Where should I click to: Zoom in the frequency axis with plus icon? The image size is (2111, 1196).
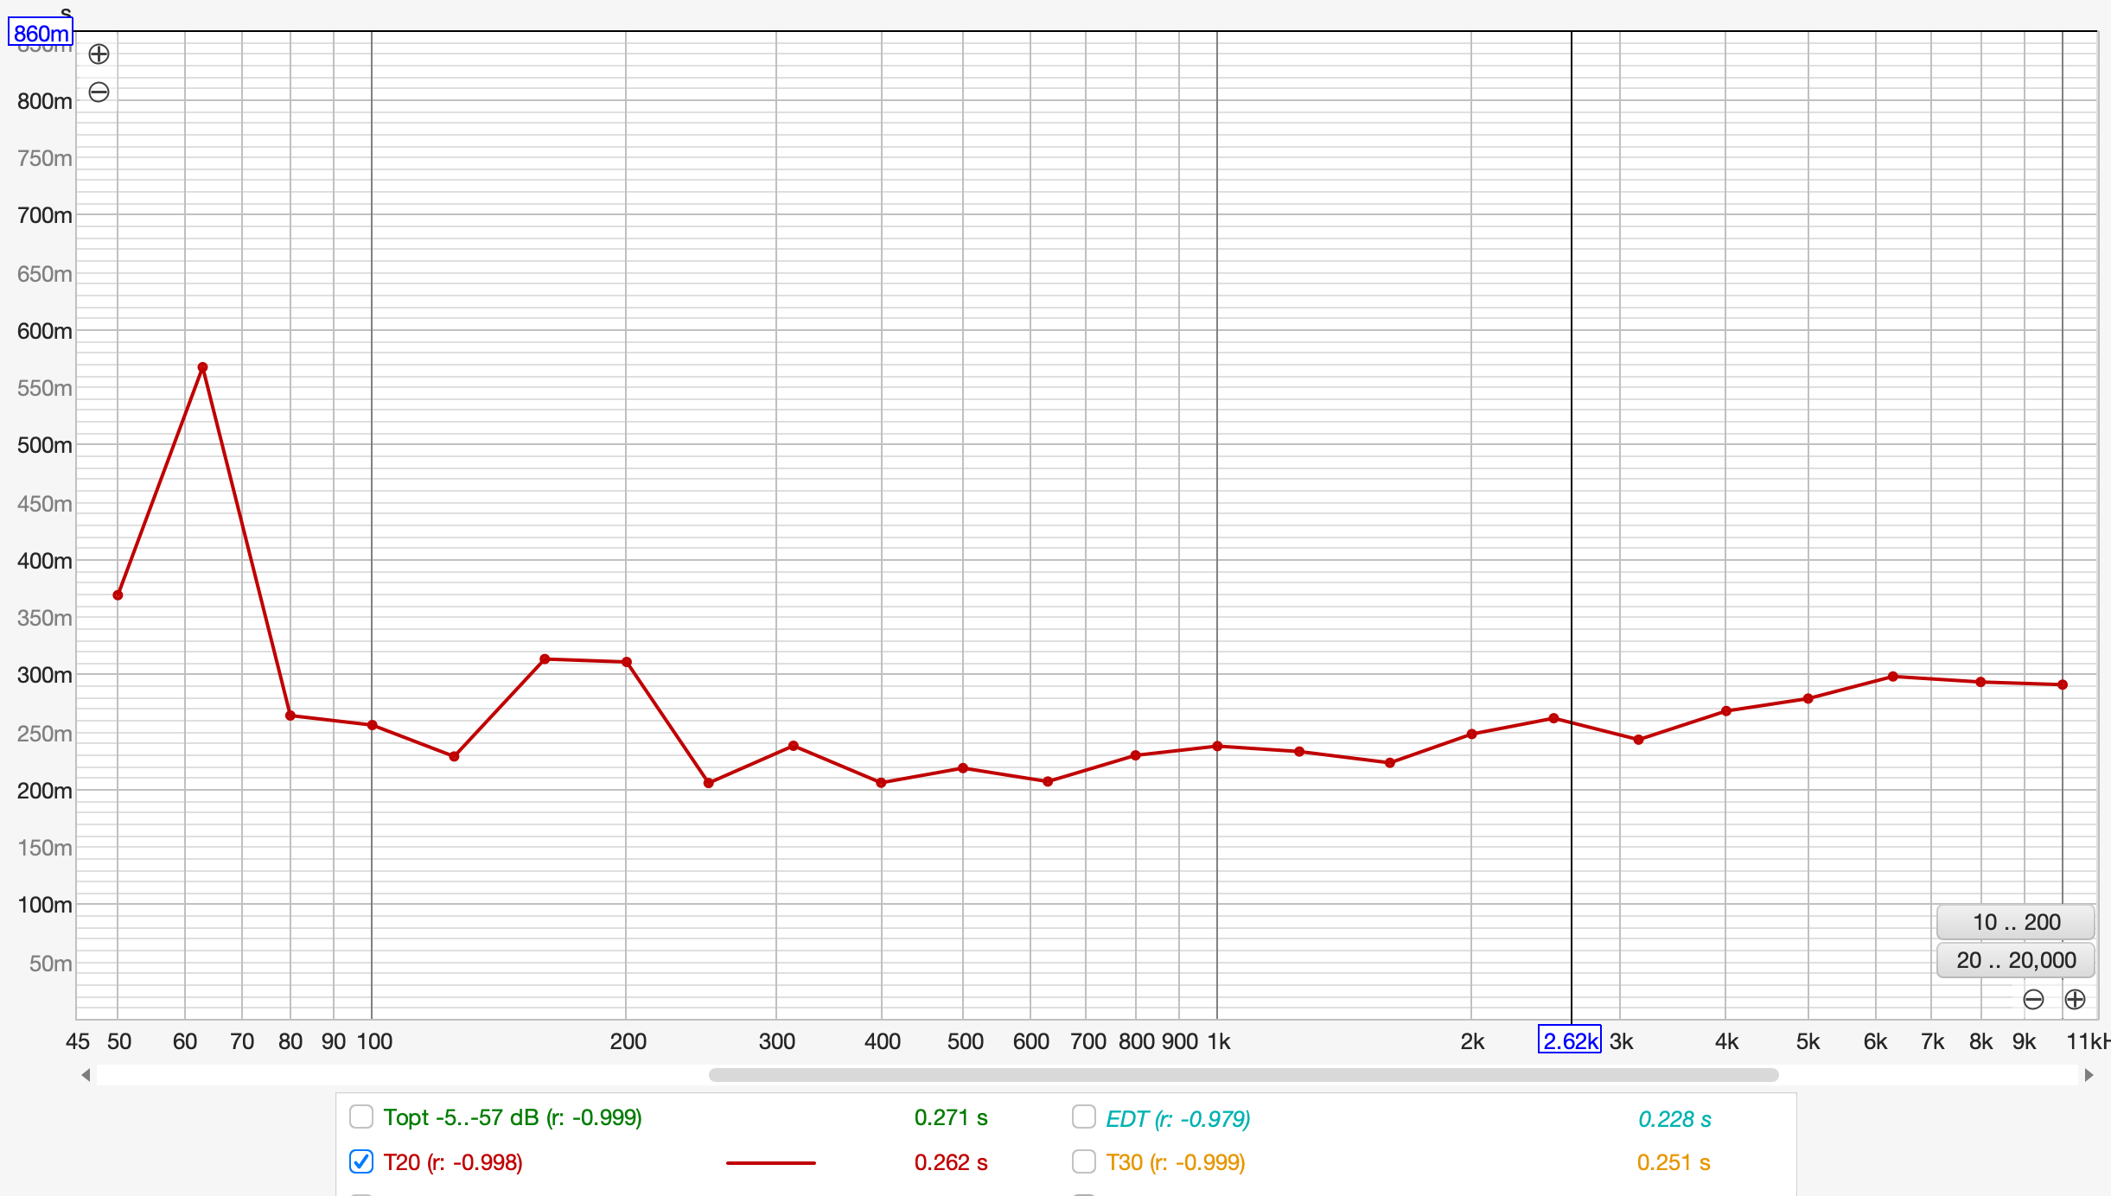click(x=2075, y=1000)
